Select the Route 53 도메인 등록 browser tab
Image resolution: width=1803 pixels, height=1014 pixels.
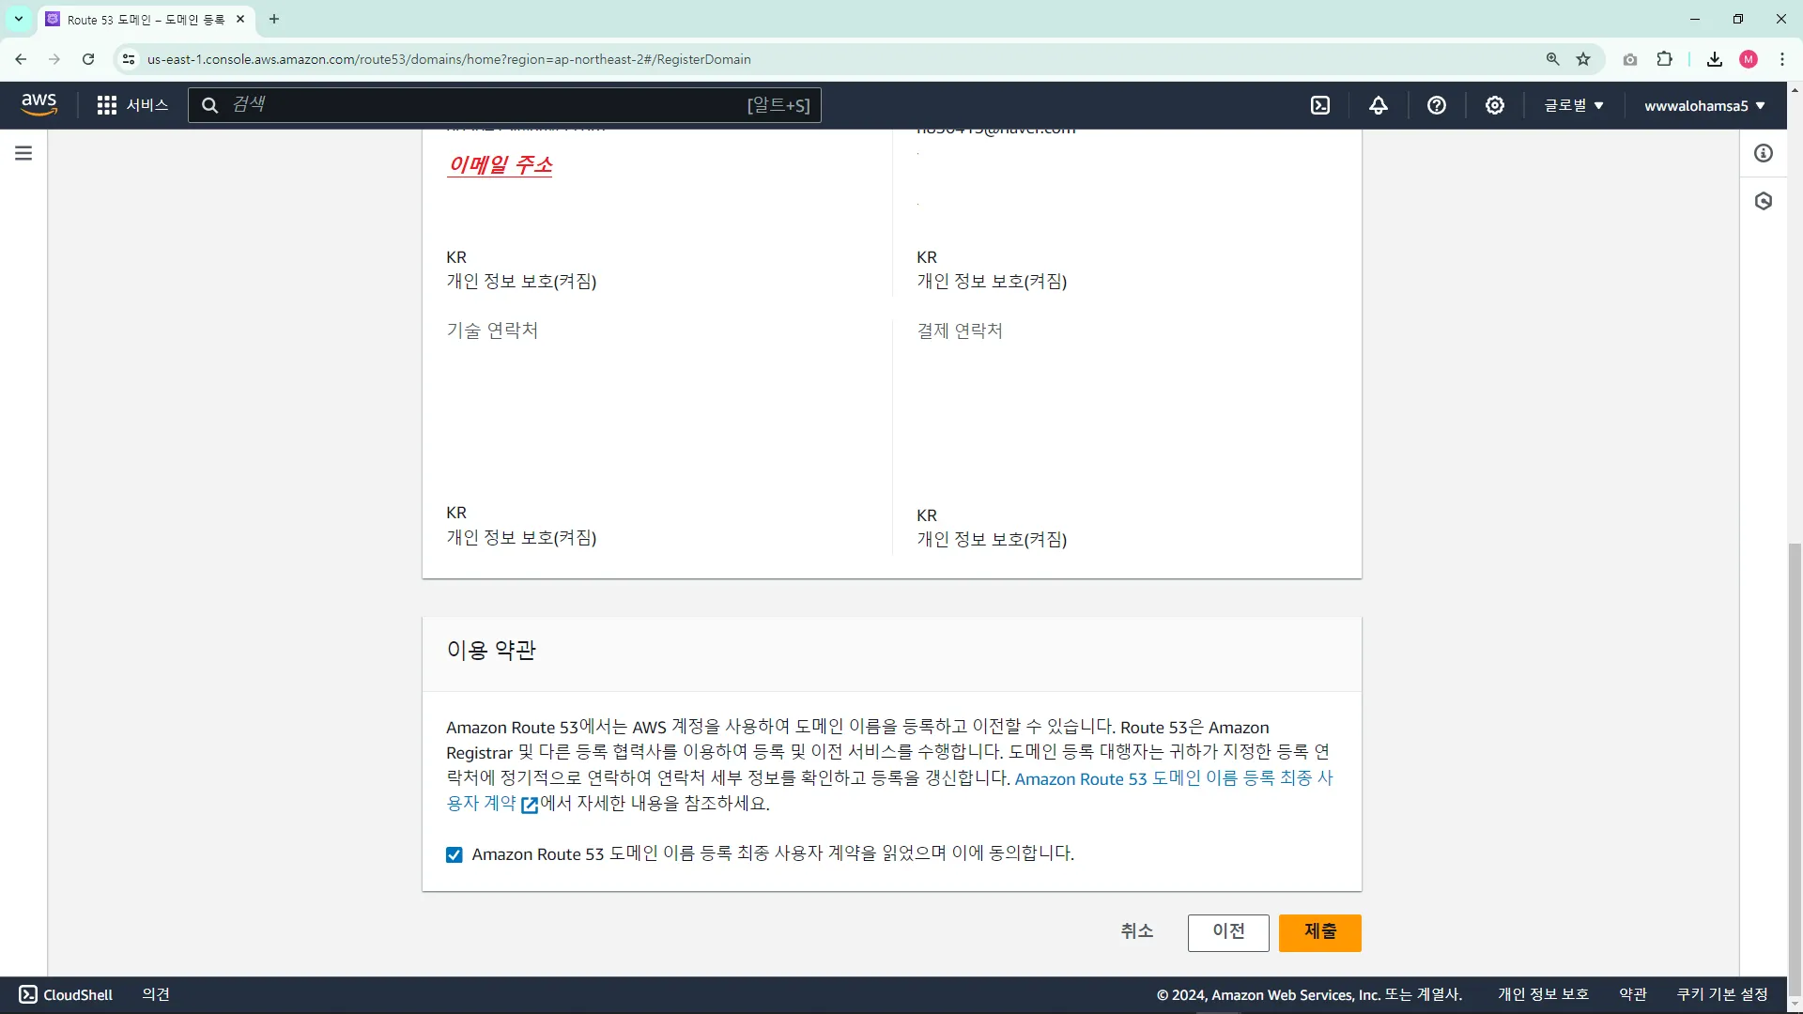click(x=146, y=19)
